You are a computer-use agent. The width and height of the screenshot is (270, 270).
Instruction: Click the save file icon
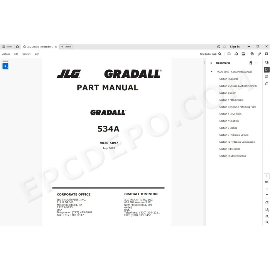tap(229, 54)
